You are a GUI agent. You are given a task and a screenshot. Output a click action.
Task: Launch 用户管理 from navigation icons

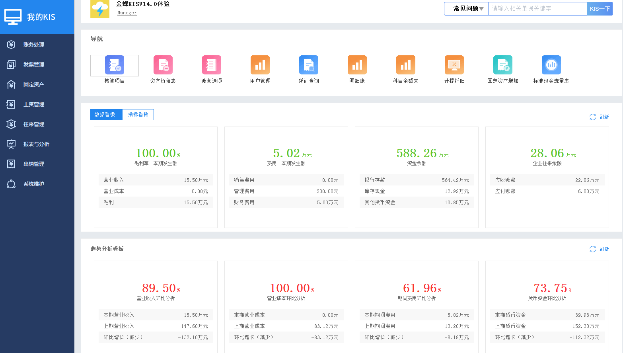tap(260, 65)
